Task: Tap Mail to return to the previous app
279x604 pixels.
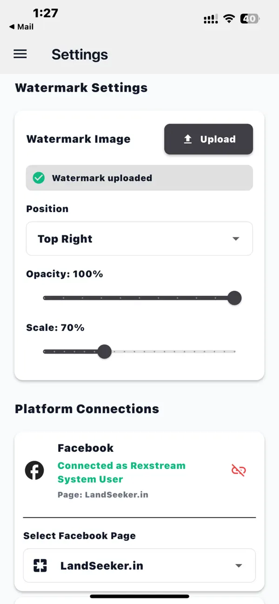Action: (x=20, y=27)
